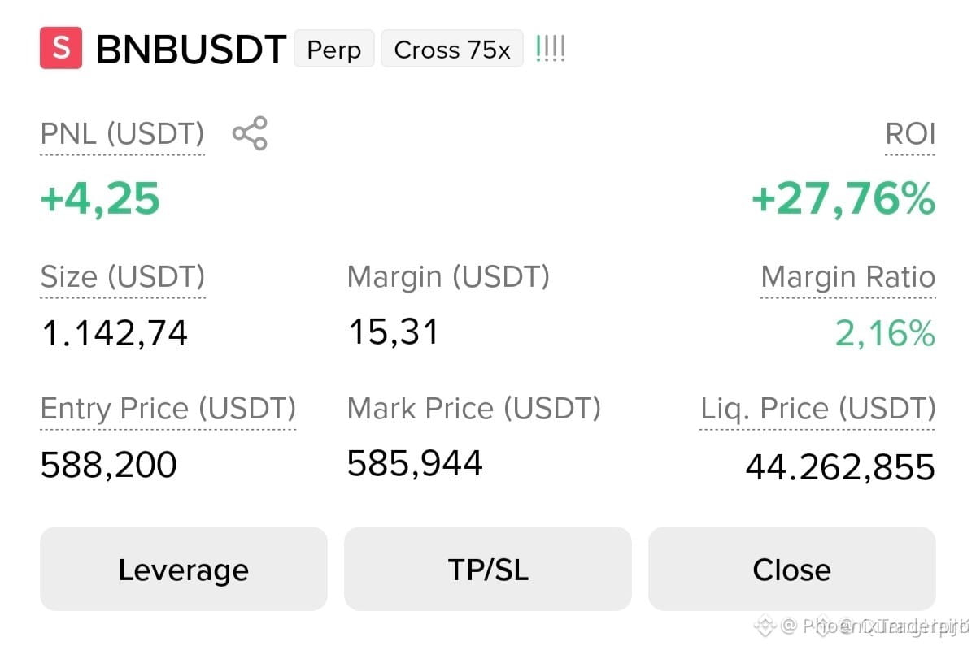Tap the +27,76% ROI value

click(x=843, y=200)
